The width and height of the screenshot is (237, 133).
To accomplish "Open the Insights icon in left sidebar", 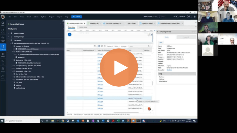I will click(x=3, y=55).
